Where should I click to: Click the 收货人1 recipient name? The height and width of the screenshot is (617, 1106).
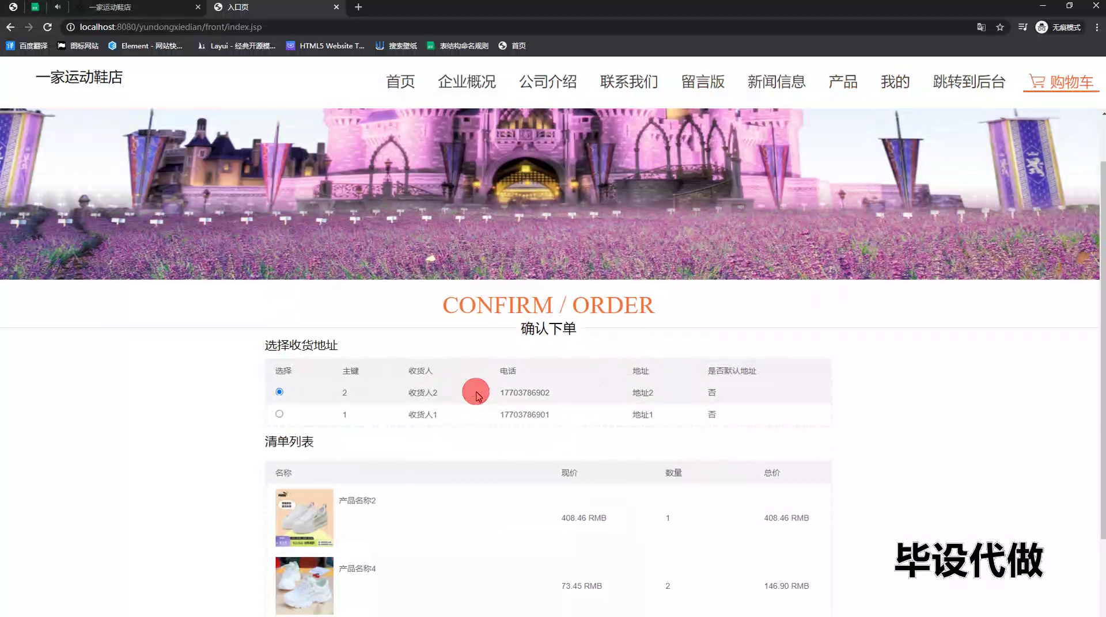pyautogui.click(x=423, y=414)
